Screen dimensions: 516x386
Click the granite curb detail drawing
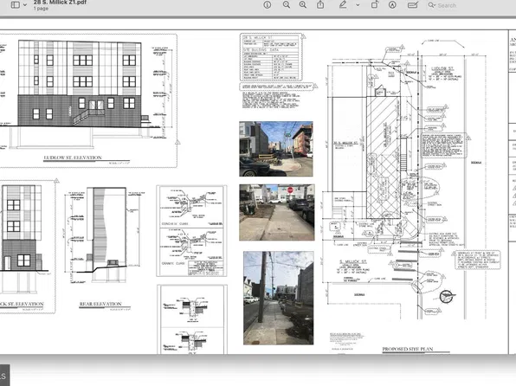[x=191, y=252]
